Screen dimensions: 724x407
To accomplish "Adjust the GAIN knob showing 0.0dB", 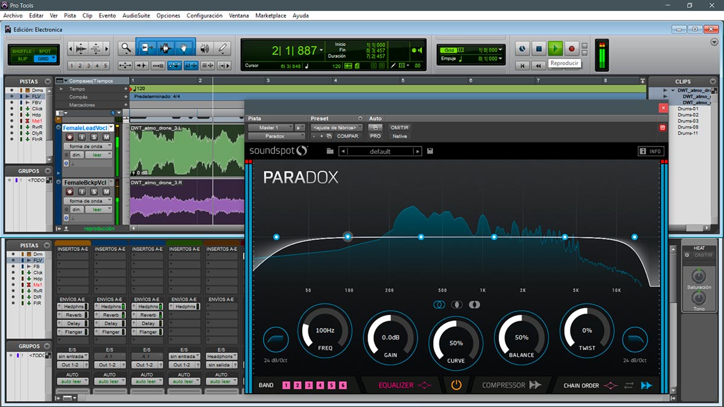I will point(390,338).
